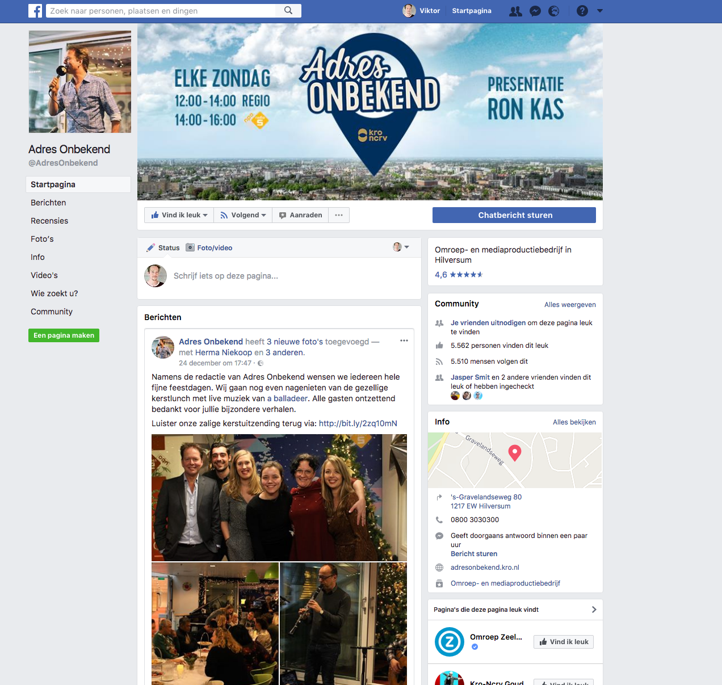Click Herma Niekoop tagged name

tap(224, 352)
